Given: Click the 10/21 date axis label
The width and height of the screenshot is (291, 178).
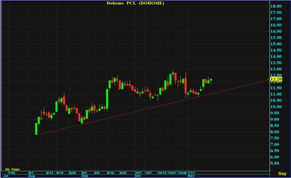Looking at the screenshot, I should tap(172, 173).
